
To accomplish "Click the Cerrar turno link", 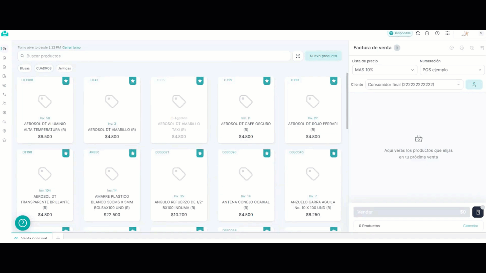I will (x=71, y=48).
